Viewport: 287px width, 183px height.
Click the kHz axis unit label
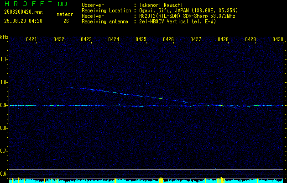click(x=4, y=37)
